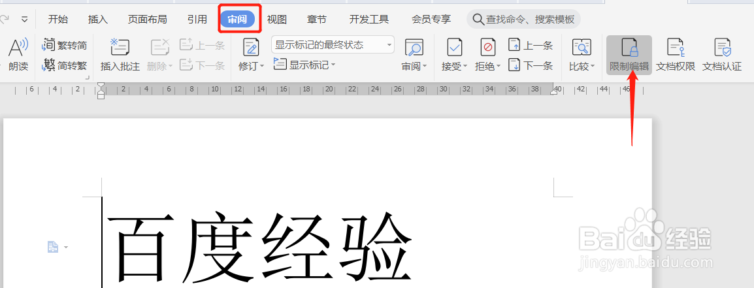
Task: Expand the 审阅 pane dropdown arrow
Action: 425,67
